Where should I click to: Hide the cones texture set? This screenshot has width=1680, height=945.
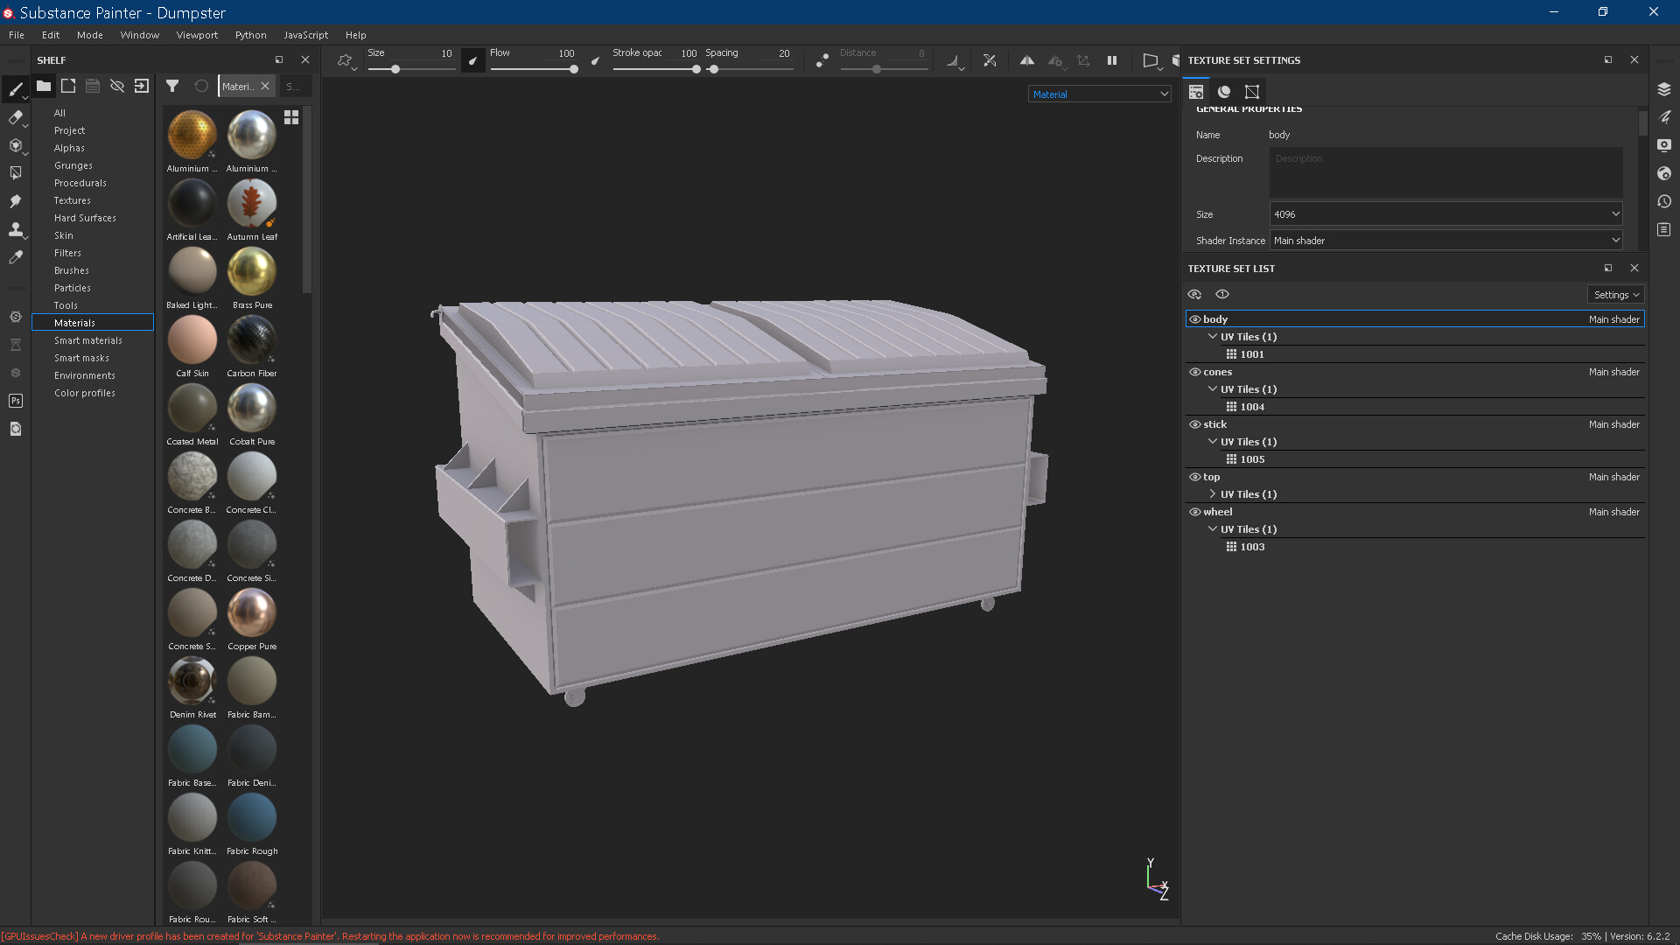[x=1195, y=372]
